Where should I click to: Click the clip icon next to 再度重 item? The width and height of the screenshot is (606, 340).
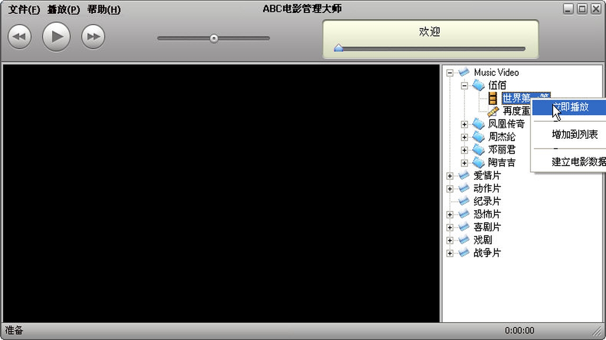point(493,111)
